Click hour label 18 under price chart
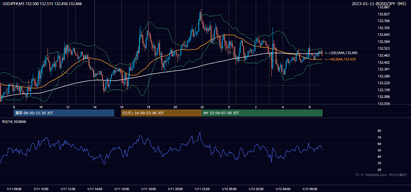The height and width of the screenshot is (192, 411). 148,107
